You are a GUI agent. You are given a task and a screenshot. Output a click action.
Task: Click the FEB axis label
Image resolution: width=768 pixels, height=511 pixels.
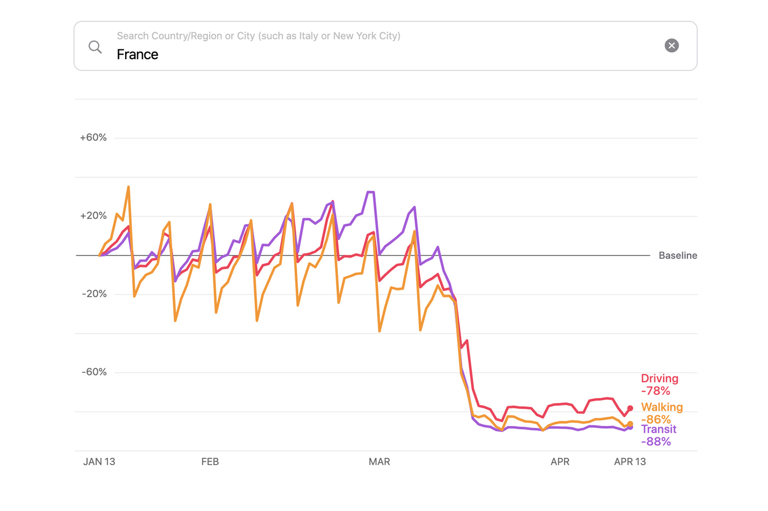210,462
